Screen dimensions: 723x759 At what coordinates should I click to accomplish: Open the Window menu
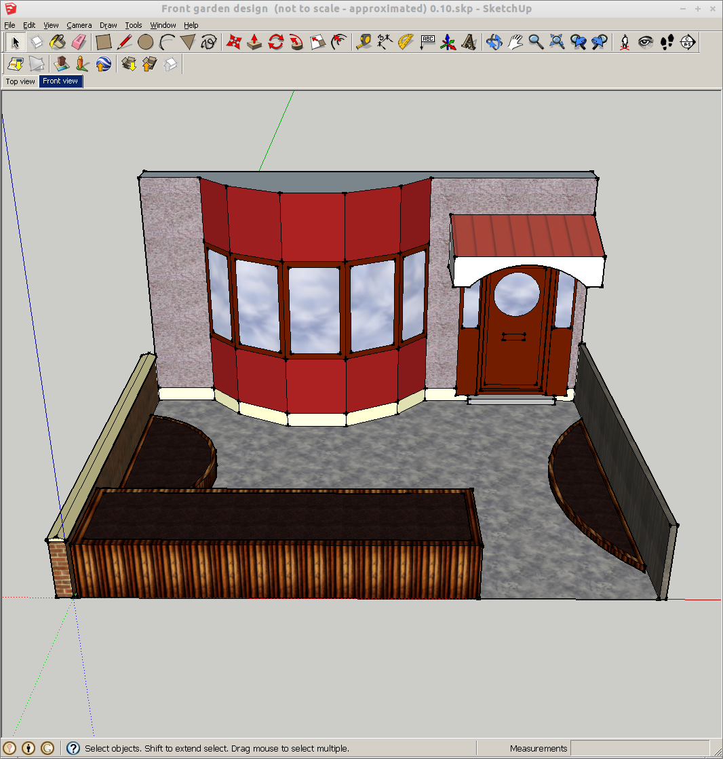(x=163, y=25)
